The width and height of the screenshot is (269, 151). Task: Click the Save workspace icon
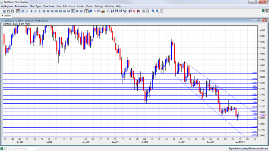(8, 11)
